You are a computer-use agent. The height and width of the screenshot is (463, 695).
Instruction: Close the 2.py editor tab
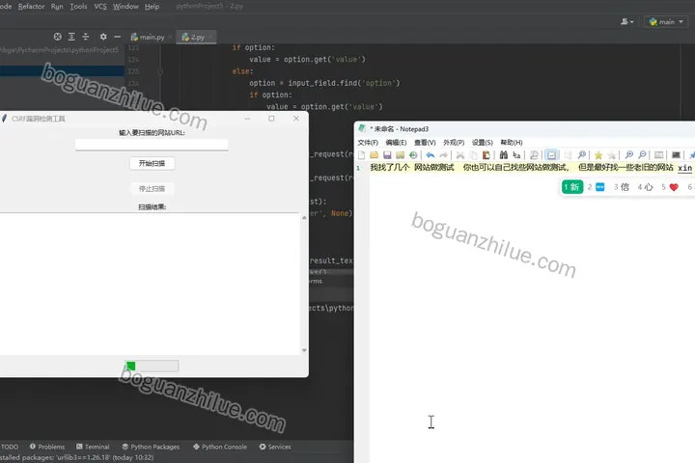pos(210,37)
